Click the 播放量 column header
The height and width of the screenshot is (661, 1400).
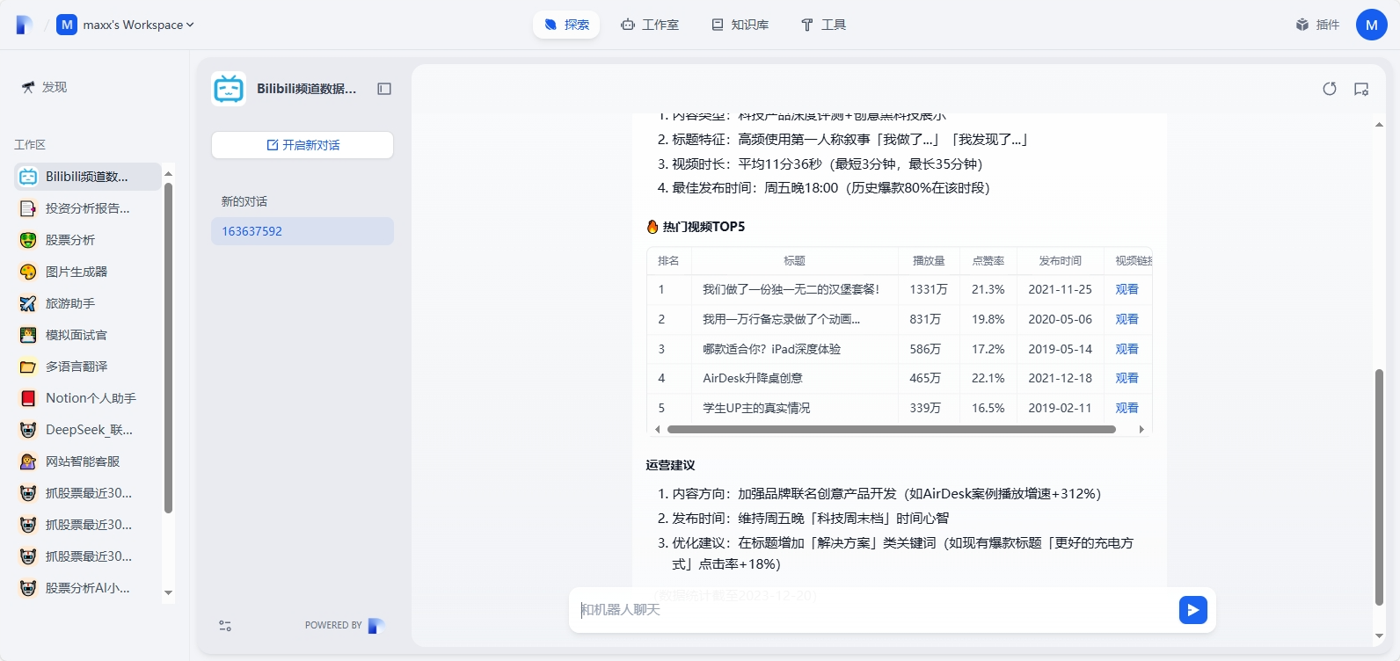(x=929, y=261)
